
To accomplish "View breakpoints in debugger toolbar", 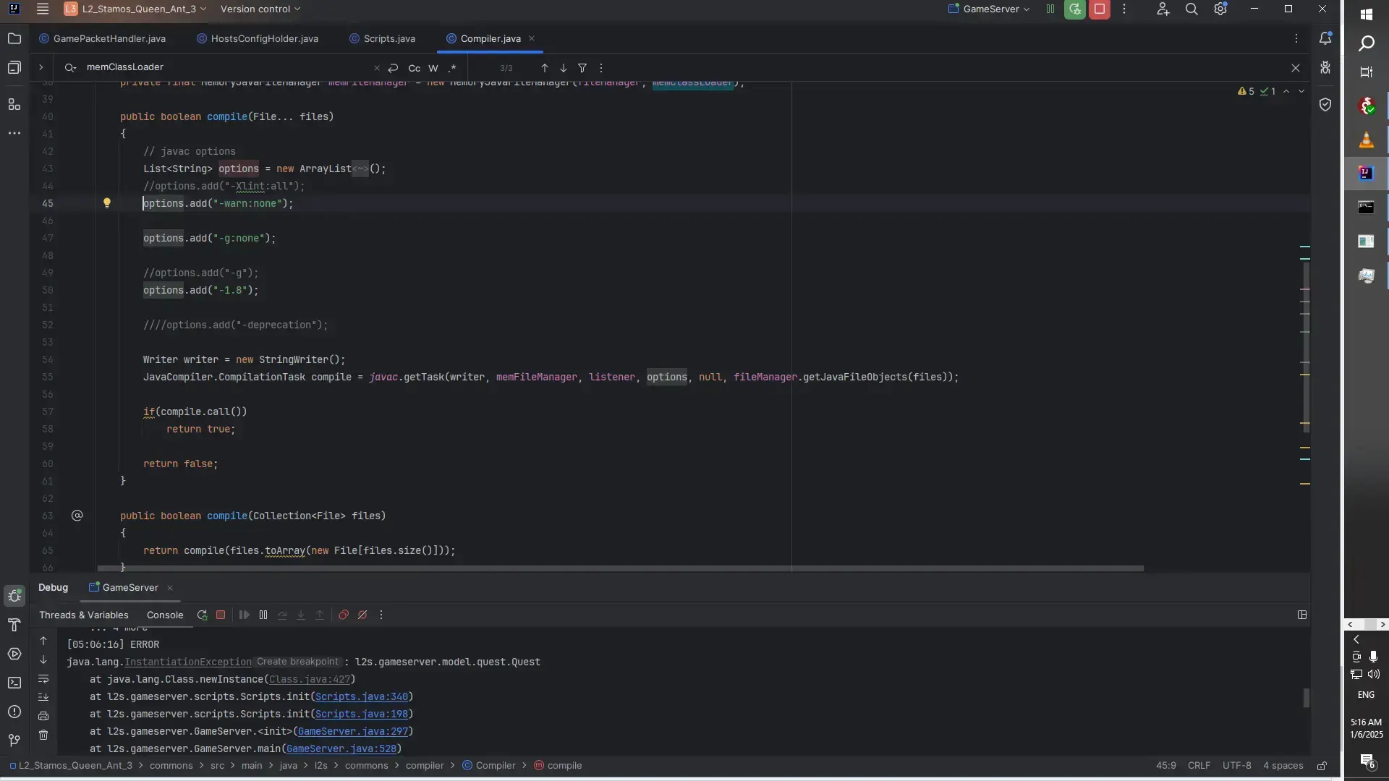I will coord(344,615).
